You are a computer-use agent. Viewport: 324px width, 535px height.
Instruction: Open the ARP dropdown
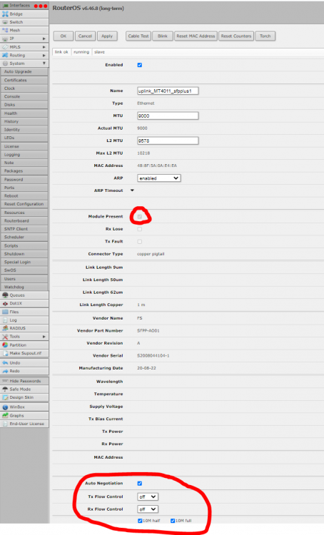tap(159, 178)
